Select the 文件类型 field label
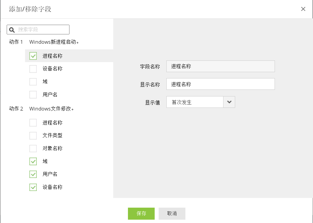Image resolution: width=313 pixels, height=223 pixels. (52, 136)
